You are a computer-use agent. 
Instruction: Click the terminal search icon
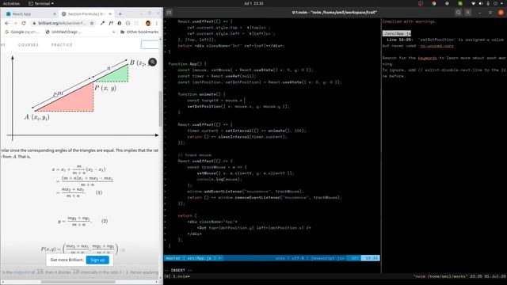click(458, 13)
